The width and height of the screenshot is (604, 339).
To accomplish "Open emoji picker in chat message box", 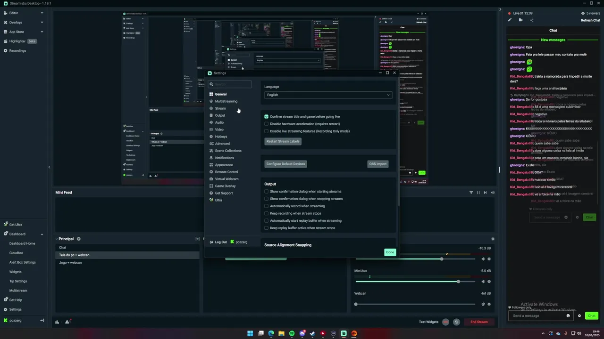I will coord(568,316).
